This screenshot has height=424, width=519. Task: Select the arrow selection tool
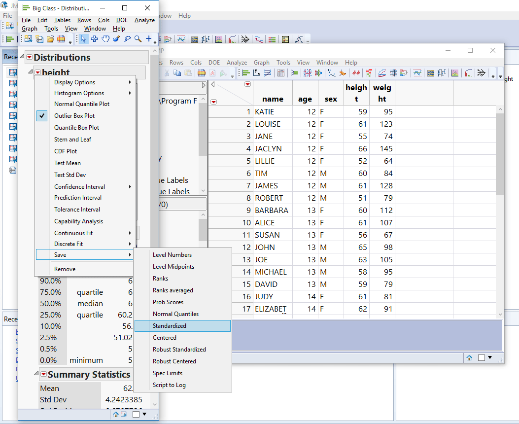[84, 39]
